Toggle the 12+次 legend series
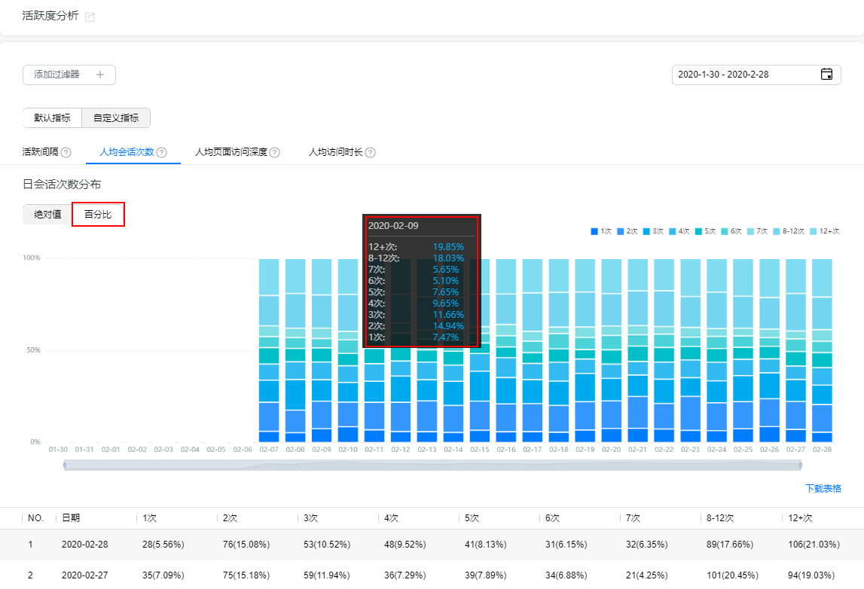 click(824, 231)
